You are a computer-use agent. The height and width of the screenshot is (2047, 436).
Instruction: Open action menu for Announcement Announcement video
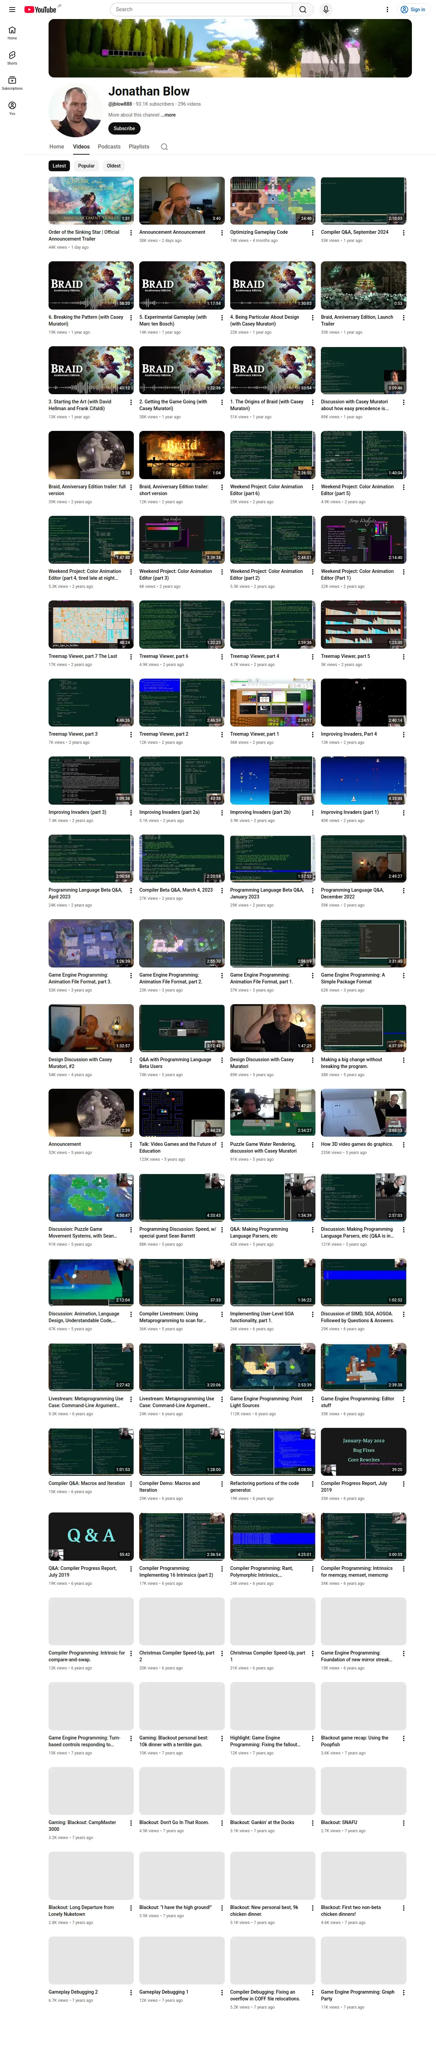point(222,233)
